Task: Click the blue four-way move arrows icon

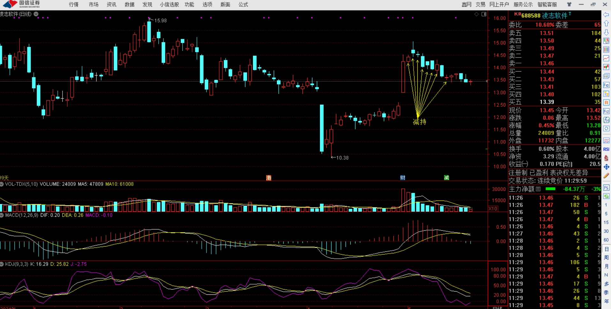Action: (606, 167)
